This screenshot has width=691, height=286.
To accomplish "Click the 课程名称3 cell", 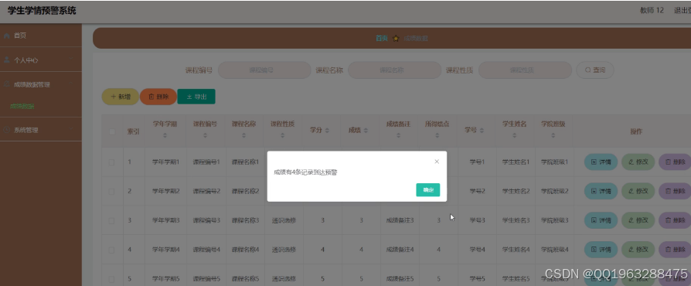I will coord(246,220).
